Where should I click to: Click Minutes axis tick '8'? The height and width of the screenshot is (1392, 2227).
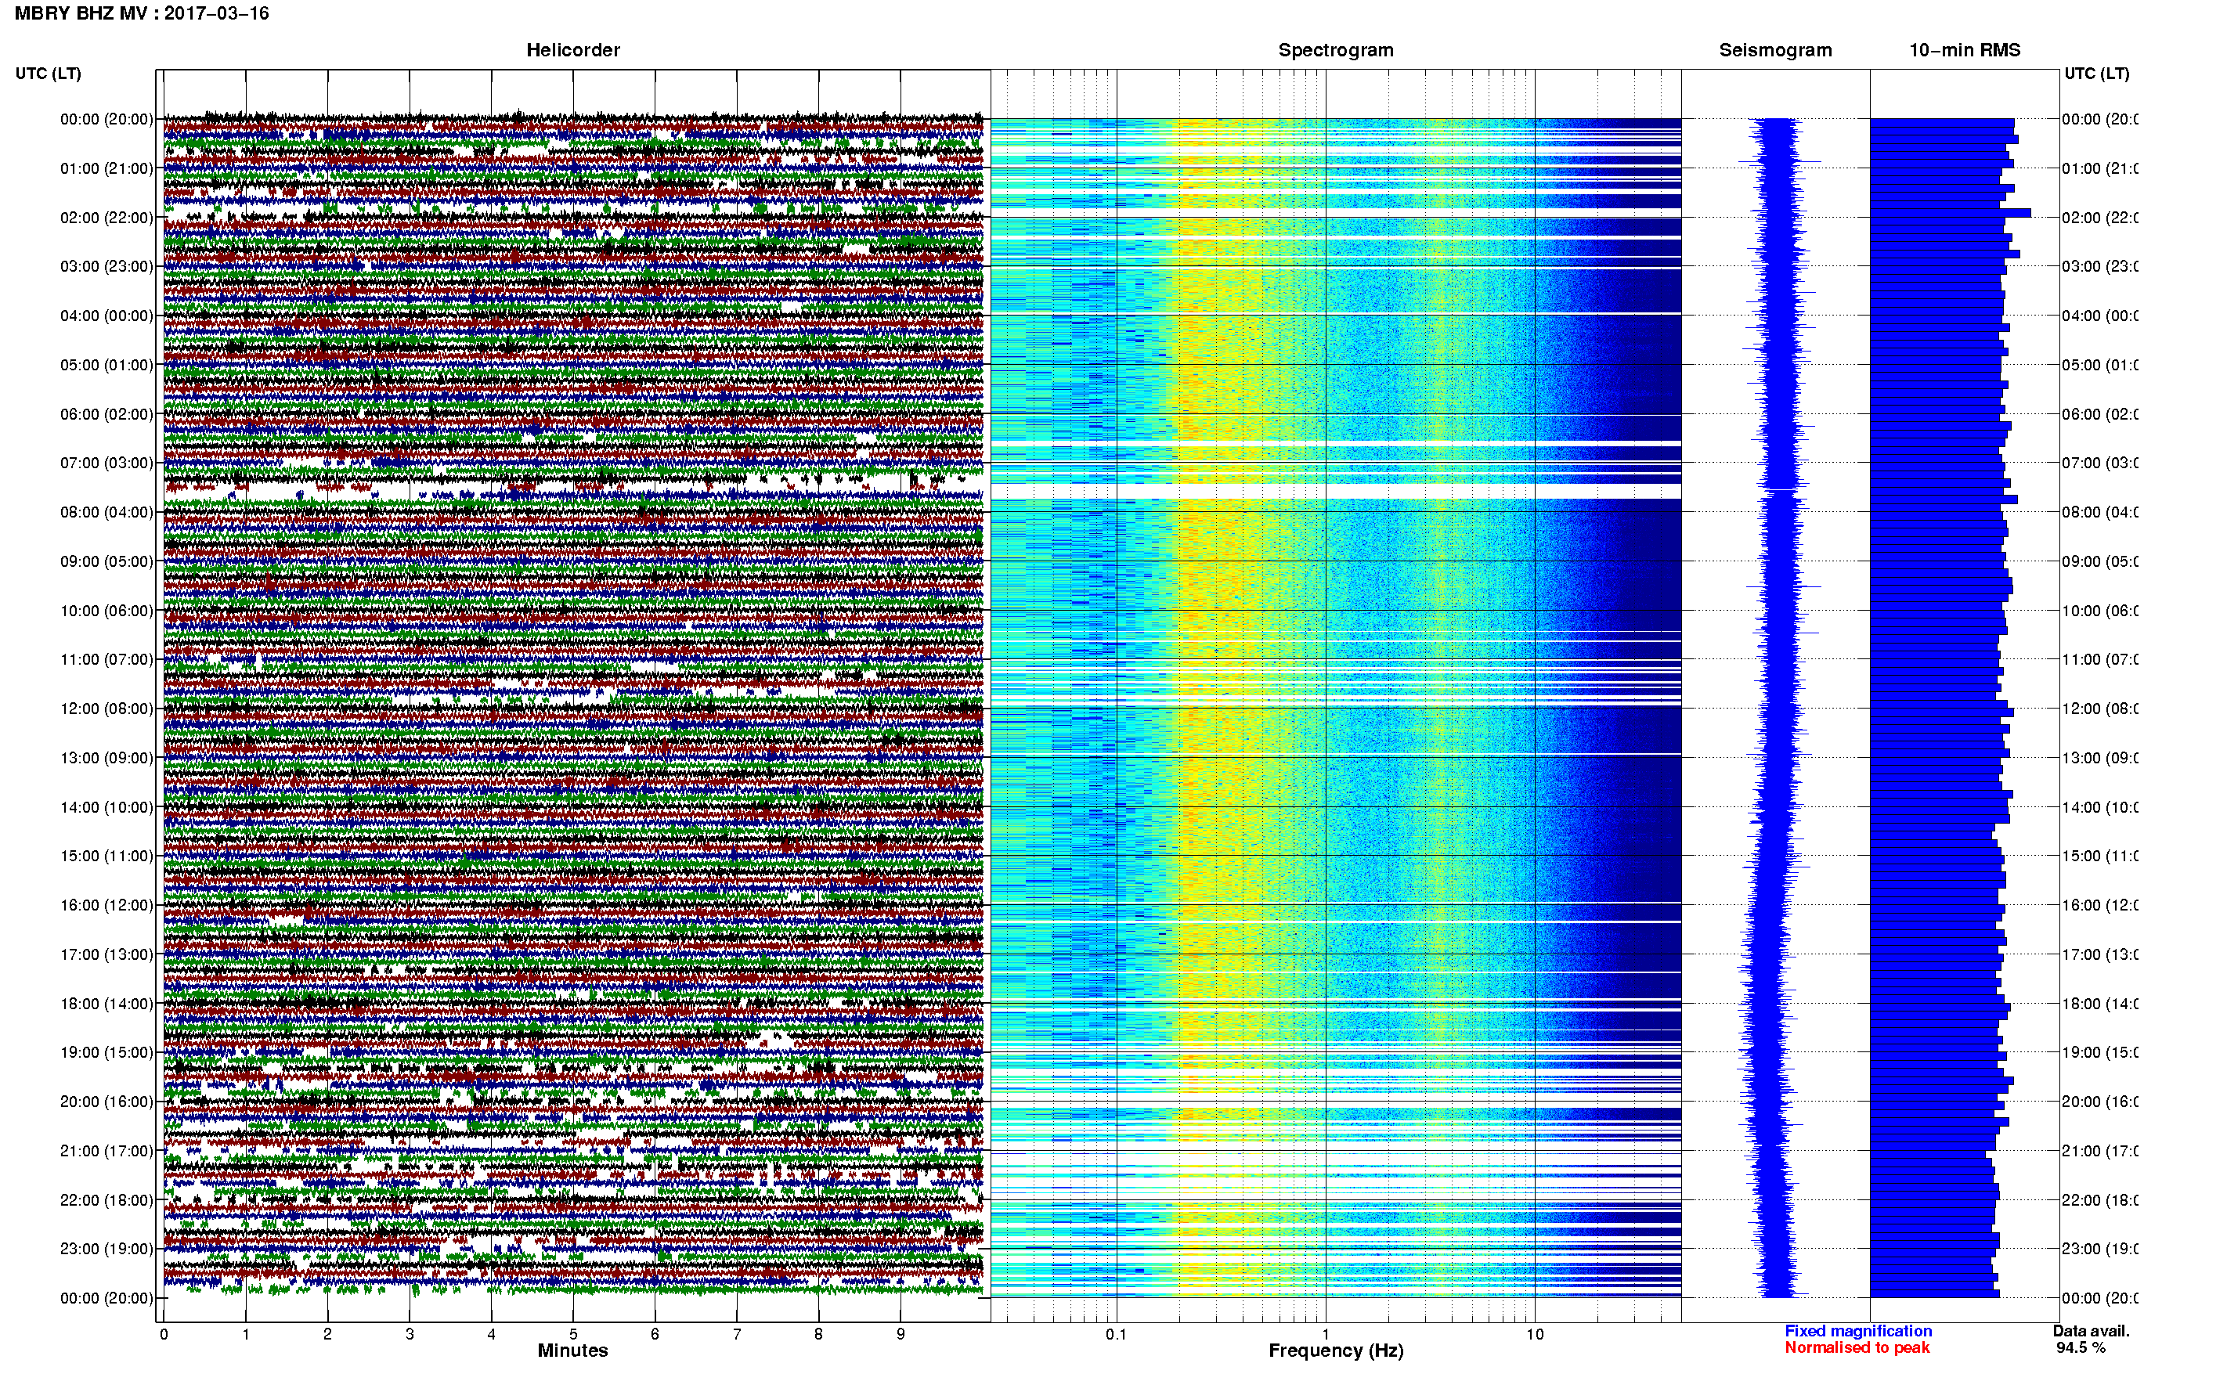click(818, 1334)
